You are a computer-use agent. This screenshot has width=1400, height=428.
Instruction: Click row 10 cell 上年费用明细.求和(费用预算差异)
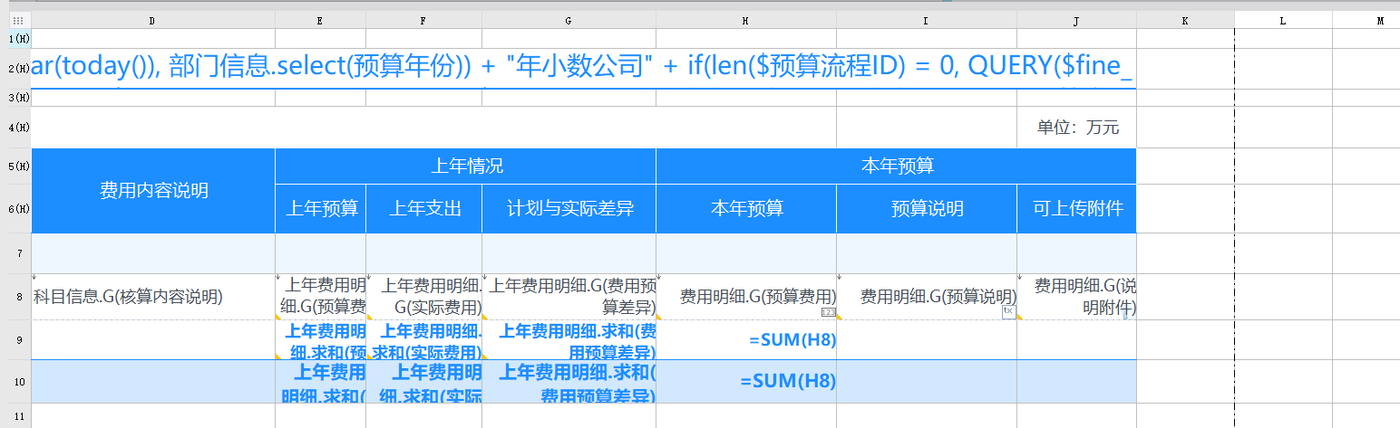(569, 381)
